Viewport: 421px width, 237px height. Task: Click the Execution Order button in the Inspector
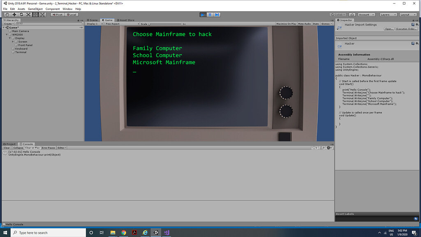[x=406, y=28]
